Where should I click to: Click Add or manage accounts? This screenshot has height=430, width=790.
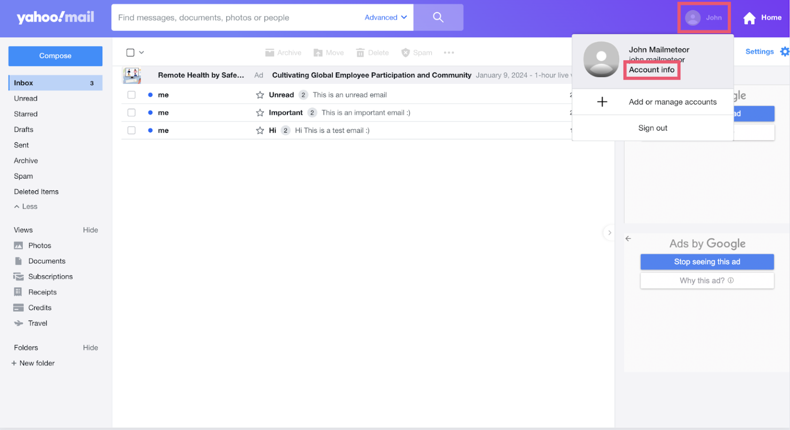672,102
